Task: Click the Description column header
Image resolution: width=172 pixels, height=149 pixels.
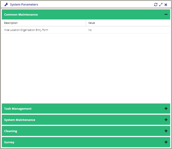Action: 44,23
